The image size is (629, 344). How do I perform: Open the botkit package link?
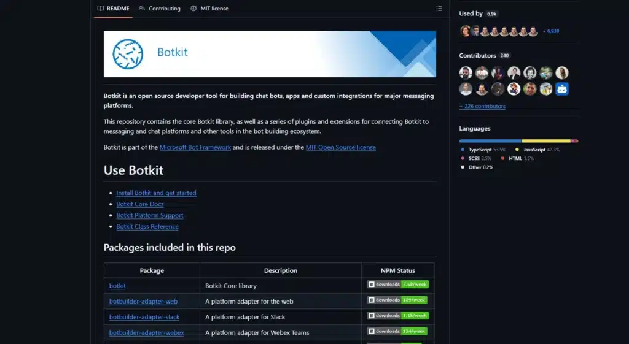click(117, 286)
